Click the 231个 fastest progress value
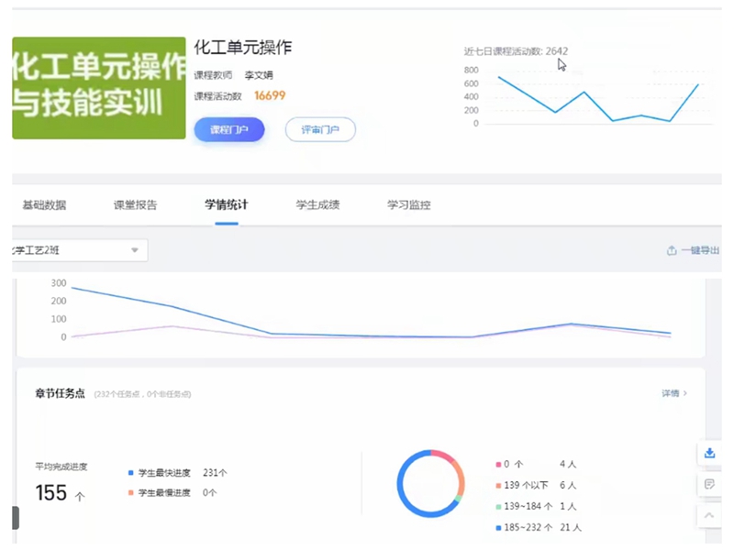The image size is (734, 550). click(215, 473)
